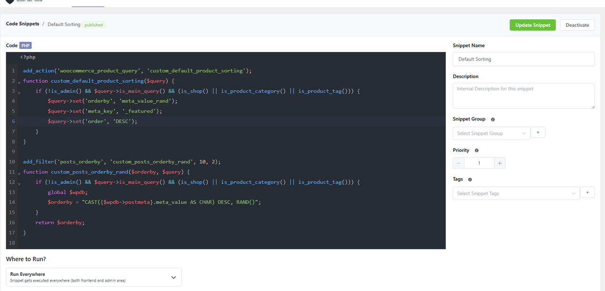This screenshot has width=605, height=291.
Task: Click the Update Snippet button
Action: [533, 25]
